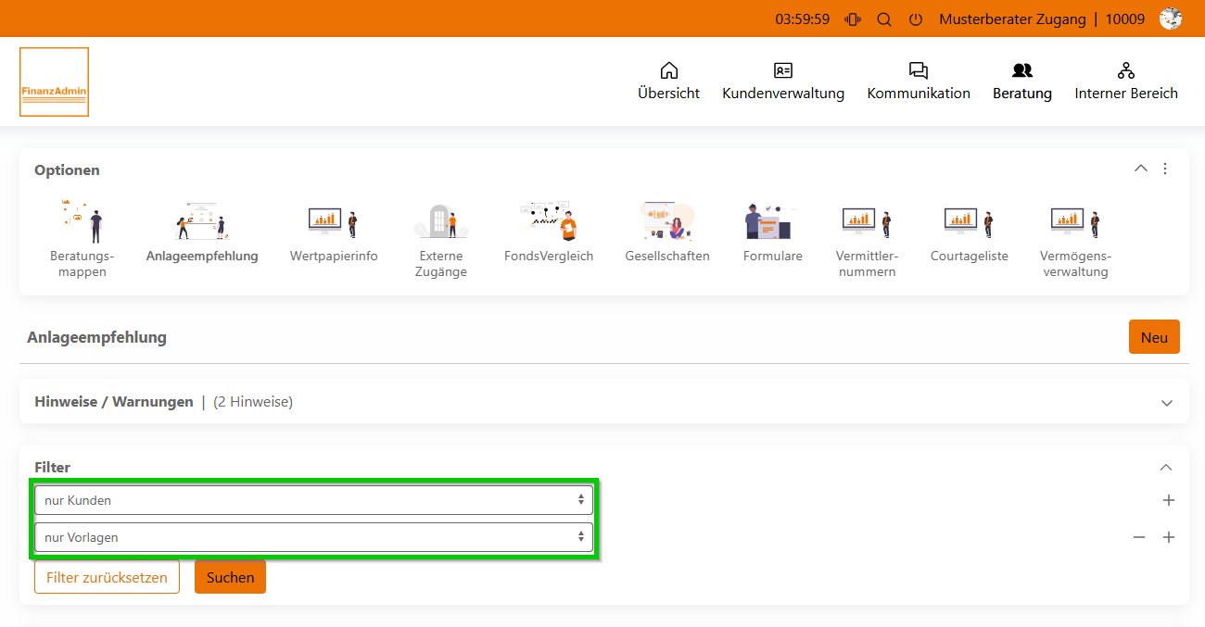Open Externe Zugänge icon

pyautogui.click(x=441, y=222)
